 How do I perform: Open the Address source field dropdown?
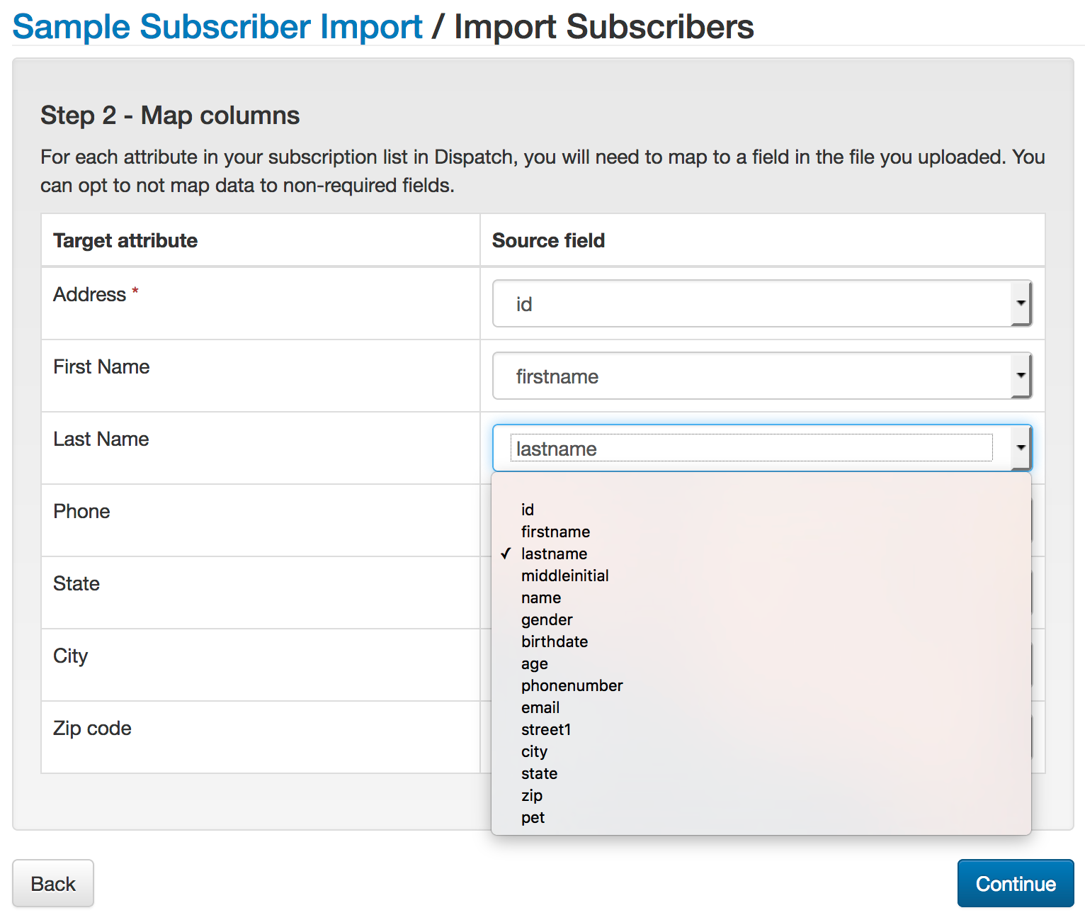(761, 304)
